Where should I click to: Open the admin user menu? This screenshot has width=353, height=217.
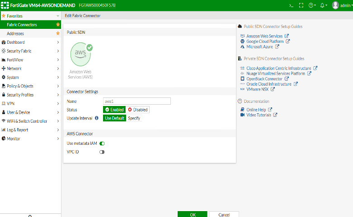tap(342, 5)
